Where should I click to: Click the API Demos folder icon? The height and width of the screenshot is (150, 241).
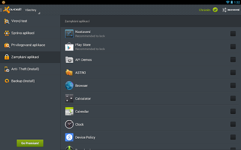click(x=69, y=60)
